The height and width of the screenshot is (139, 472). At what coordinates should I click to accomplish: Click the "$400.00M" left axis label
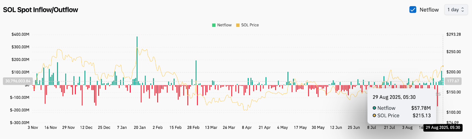point(20,34)
